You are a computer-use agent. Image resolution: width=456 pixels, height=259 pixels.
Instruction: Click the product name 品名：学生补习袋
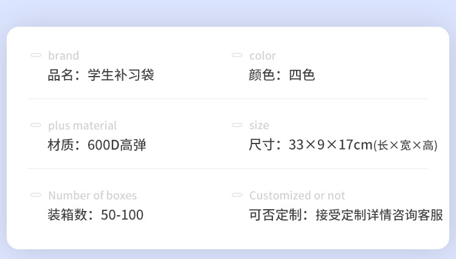tap(101, 76)
